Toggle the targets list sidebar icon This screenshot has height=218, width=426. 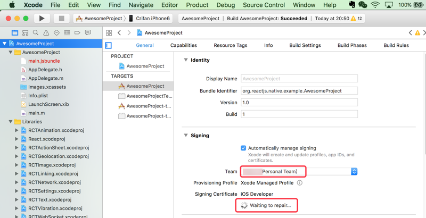109,46
